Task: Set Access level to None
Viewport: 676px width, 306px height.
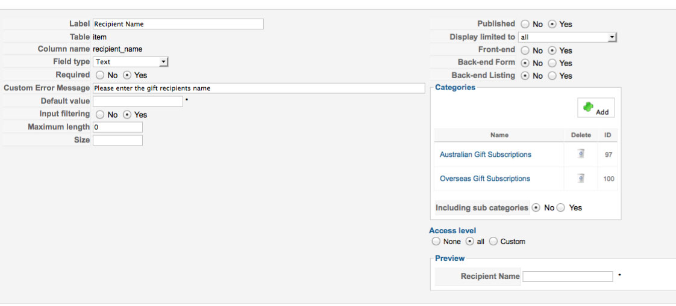Action: pos(436,242)
